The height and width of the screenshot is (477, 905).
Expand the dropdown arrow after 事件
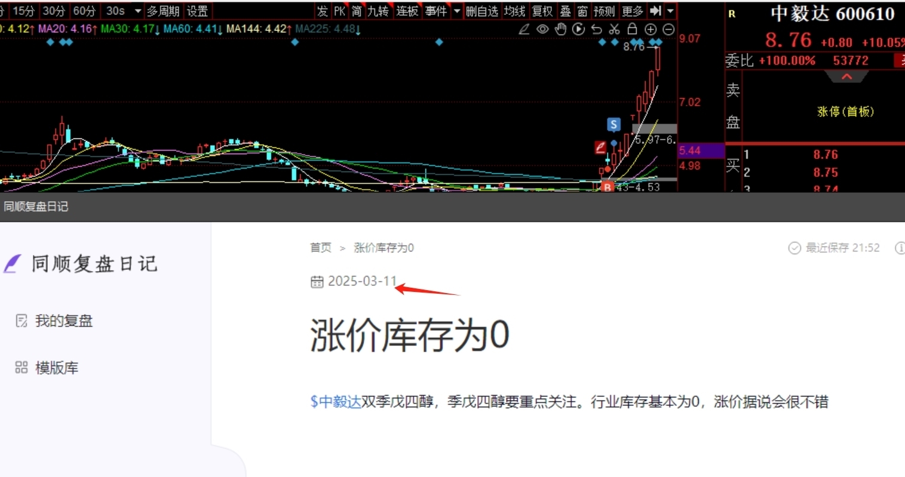click(457, 11)
